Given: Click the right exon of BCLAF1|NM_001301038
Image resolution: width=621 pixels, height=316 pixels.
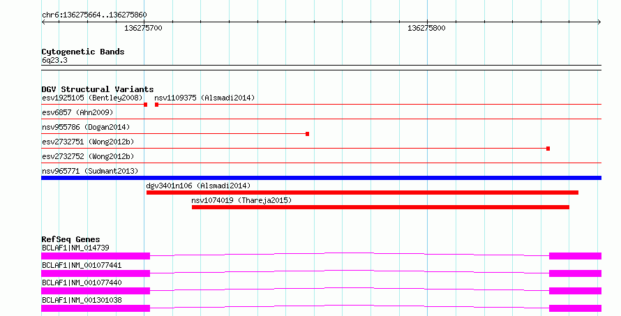Looking at the screenshot, I should click(x=575, y=308).
